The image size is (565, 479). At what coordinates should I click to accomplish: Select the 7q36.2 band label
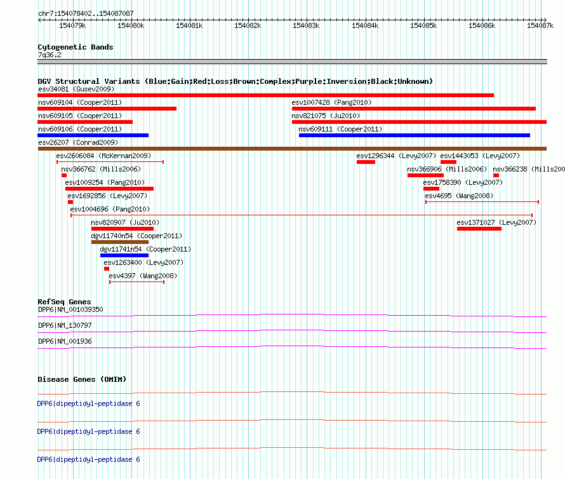tap(50, 55)
